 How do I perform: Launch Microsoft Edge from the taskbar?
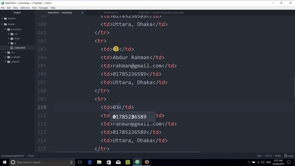(x=90, y=162)
